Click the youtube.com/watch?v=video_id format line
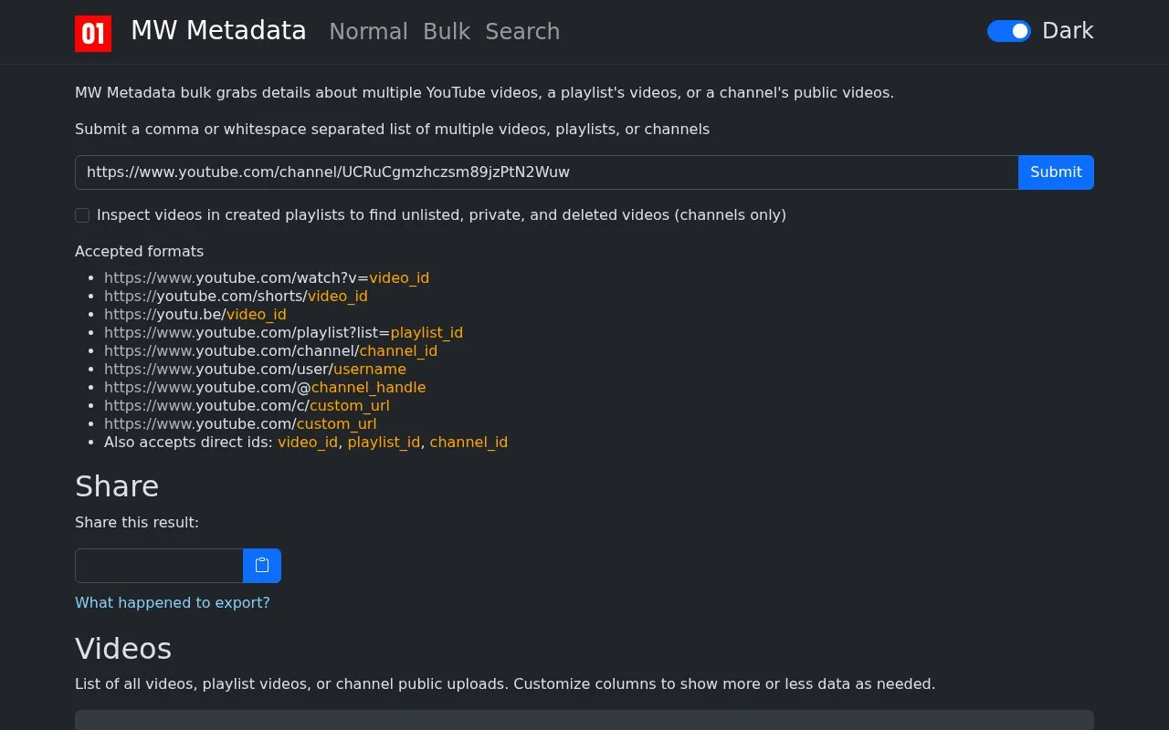This screenshot has width=1169, height=730. click(267, 278)
